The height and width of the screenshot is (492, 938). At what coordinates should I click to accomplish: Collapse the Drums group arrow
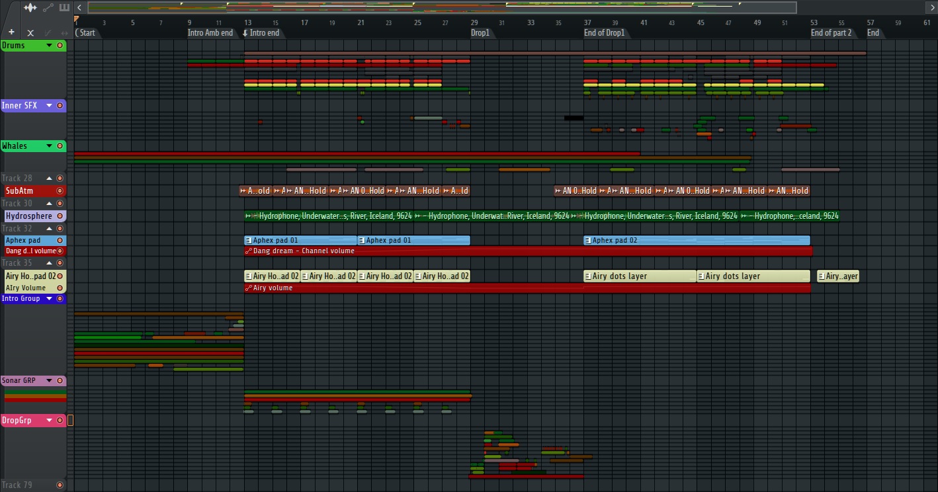click(49, 46)
